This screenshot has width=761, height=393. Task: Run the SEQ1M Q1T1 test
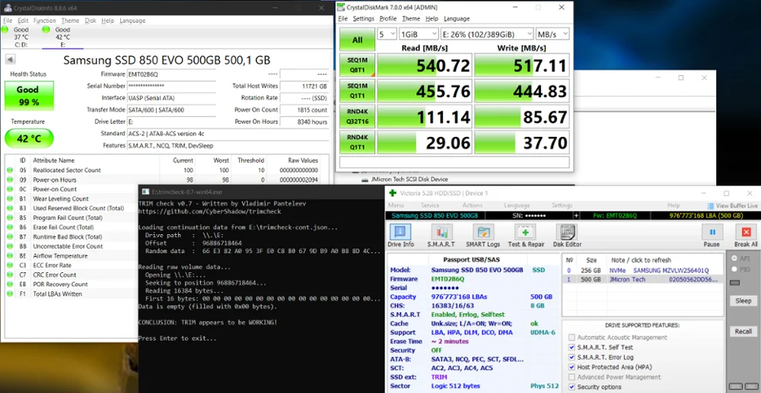[357, 91]
